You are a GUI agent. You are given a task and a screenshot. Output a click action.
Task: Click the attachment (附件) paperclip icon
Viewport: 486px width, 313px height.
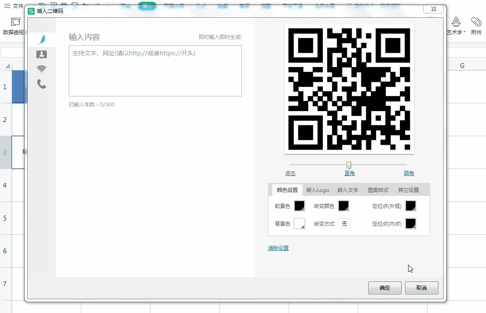476,22
